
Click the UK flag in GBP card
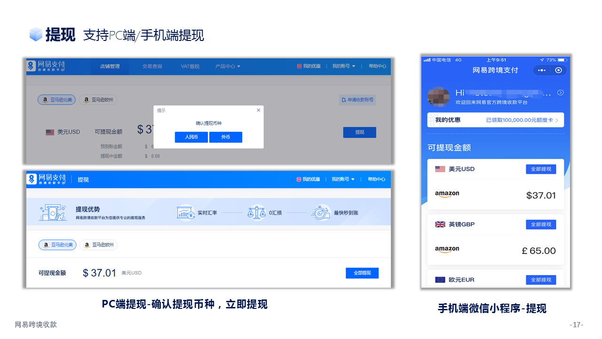440,225
